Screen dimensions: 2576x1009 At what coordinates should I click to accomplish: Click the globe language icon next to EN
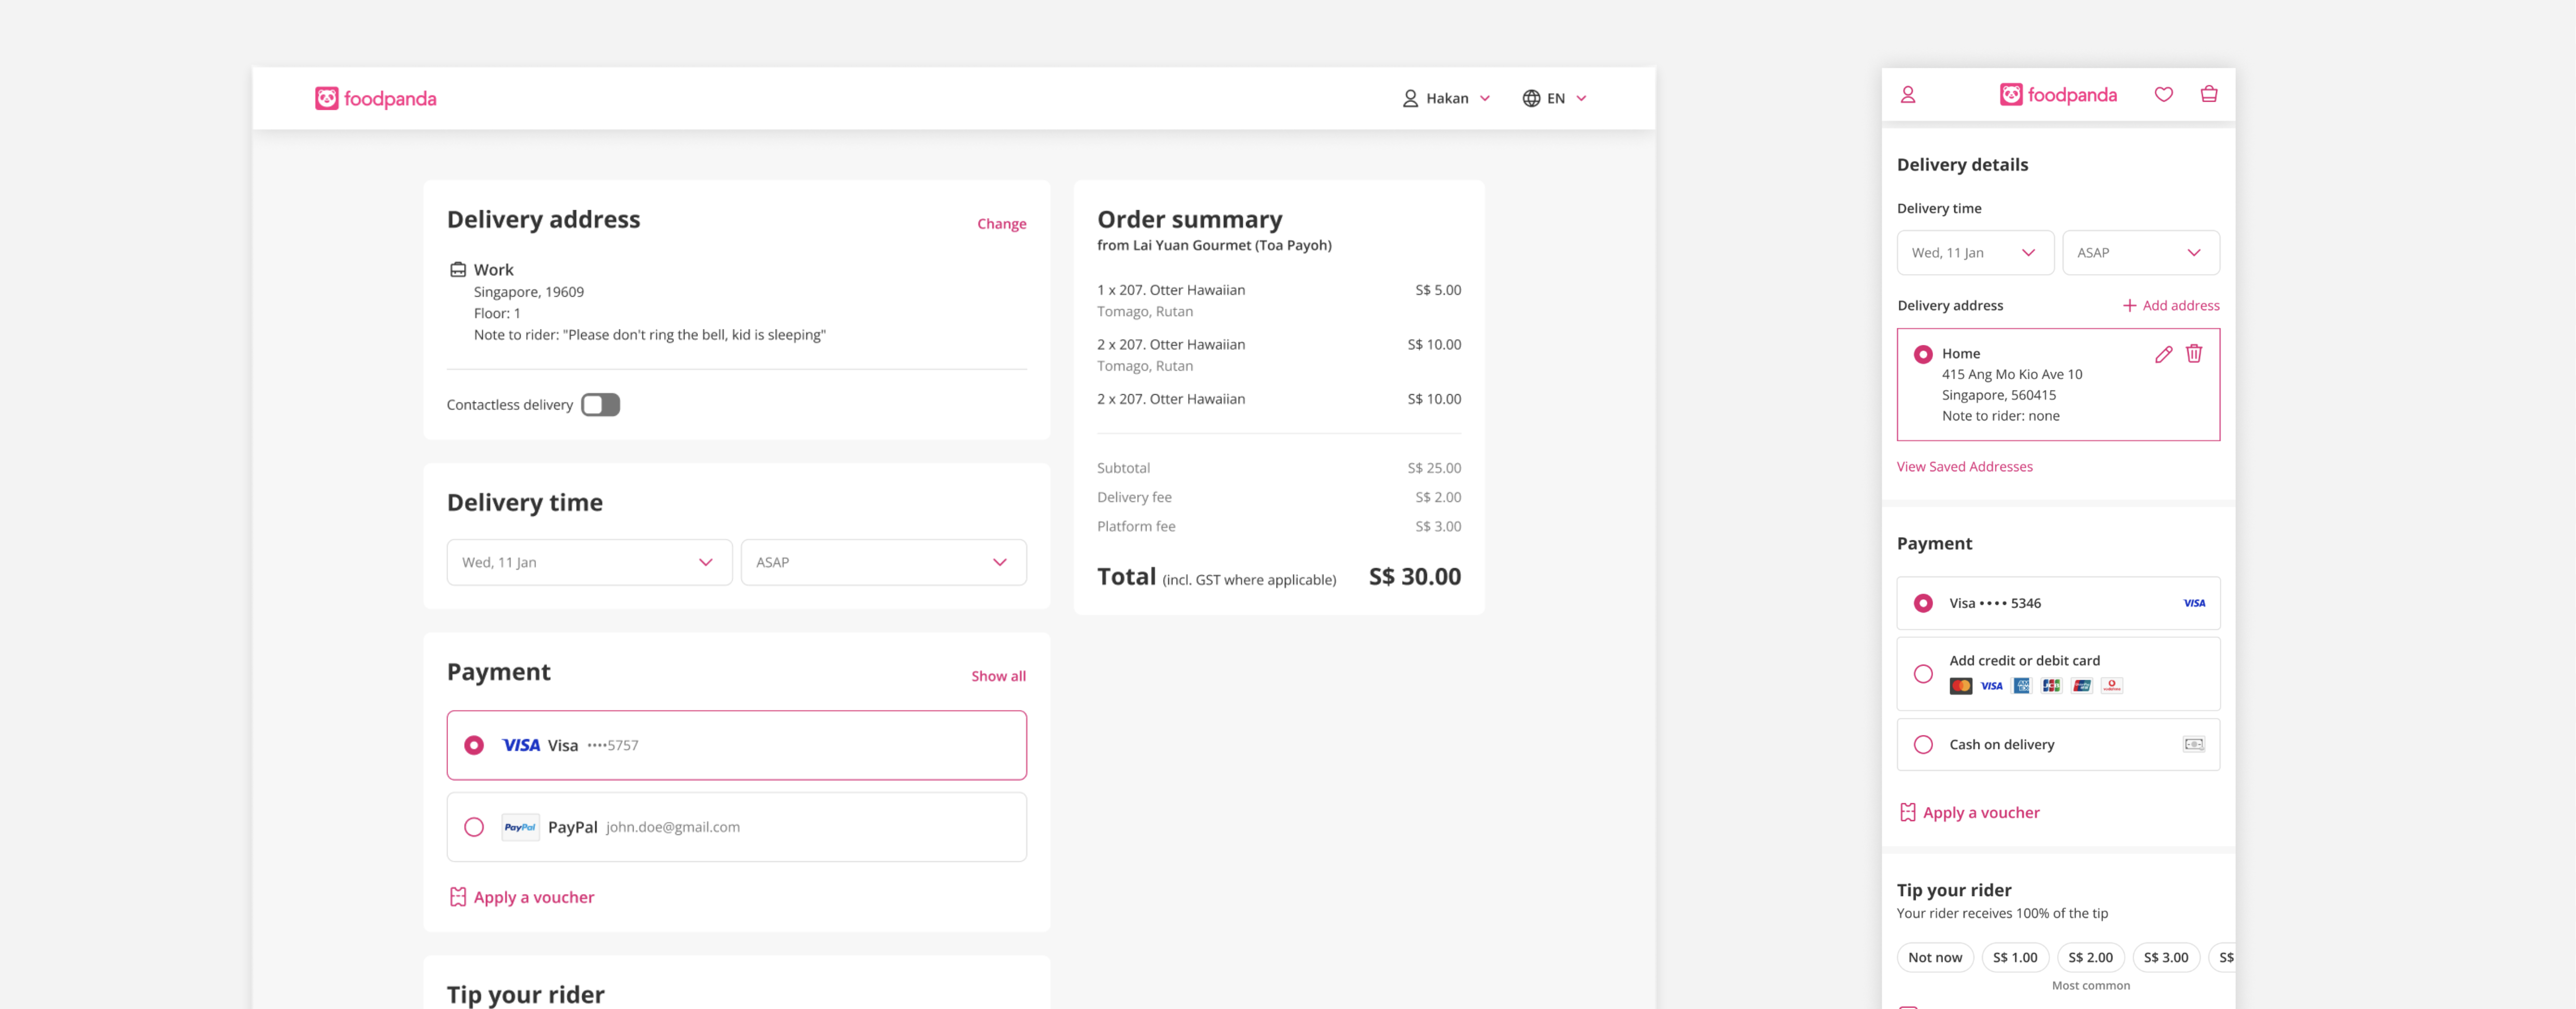(1531, 99)
